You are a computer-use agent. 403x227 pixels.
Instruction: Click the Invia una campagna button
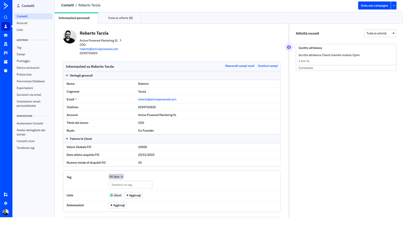click(374, 6)
